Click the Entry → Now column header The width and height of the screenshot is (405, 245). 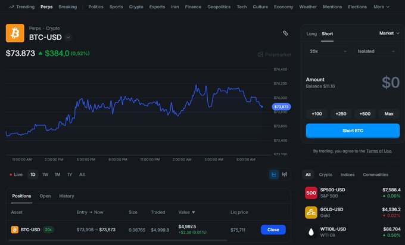90,212
